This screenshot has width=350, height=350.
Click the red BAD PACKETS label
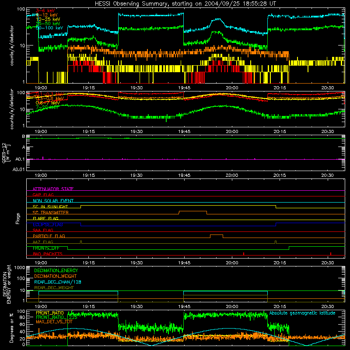(48, 254)
